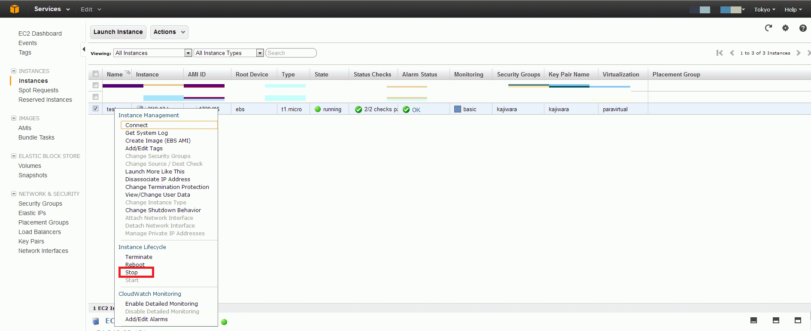The height and width of the screenshot is (331, 811).
Task: Open the Services dropdown menu
Action: pyautogui.click(x=52, y=9)
